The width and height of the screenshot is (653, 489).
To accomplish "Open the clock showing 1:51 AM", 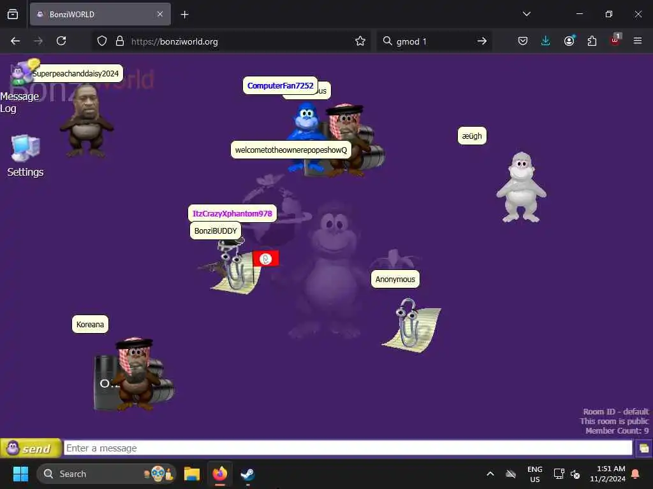I will click(608, 474).
